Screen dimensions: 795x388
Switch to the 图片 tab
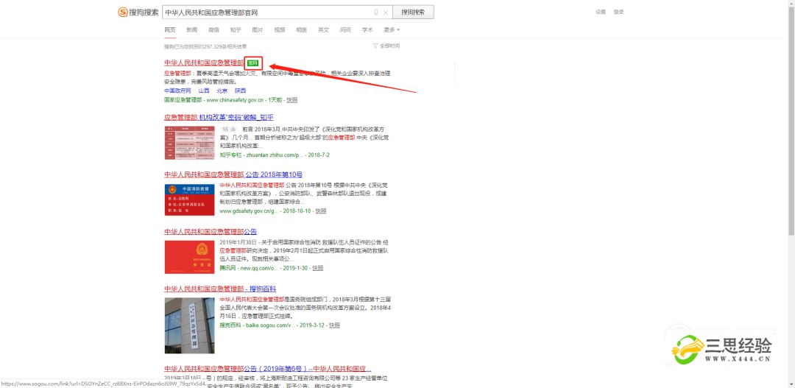click(258, 30)
